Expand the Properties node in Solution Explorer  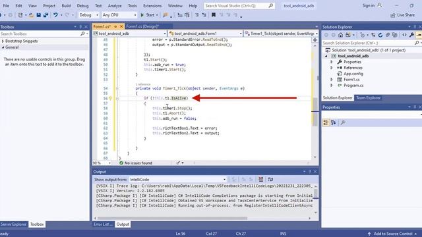pos(332,62)
